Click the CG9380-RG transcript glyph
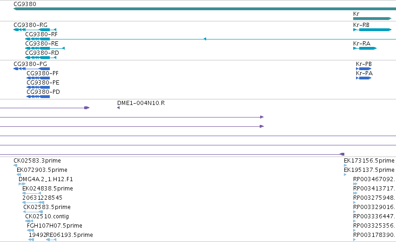This screenshot has width=396, height=242. pyautogui.click(x=35, y=30)
